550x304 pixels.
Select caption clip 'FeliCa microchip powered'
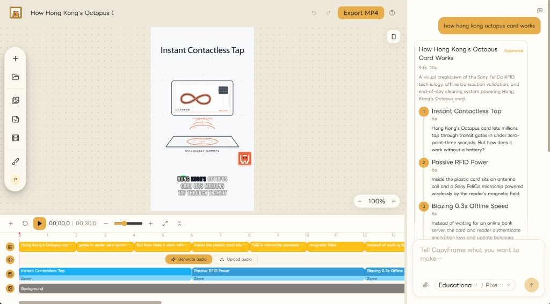pyautogui.click(x=278, y=247)
